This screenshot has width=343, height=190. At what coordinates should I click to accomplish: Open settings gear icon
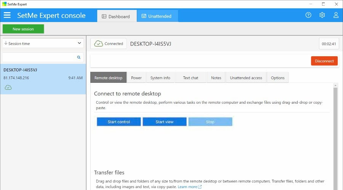coord(322,15)
